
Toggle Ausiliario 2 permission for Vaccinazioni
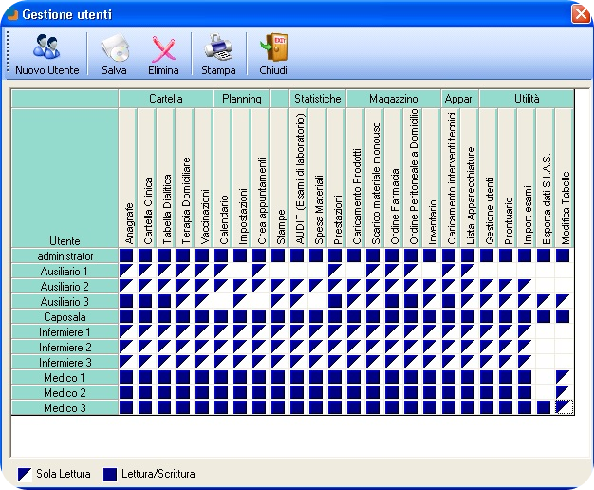click(x=203, y=286)
